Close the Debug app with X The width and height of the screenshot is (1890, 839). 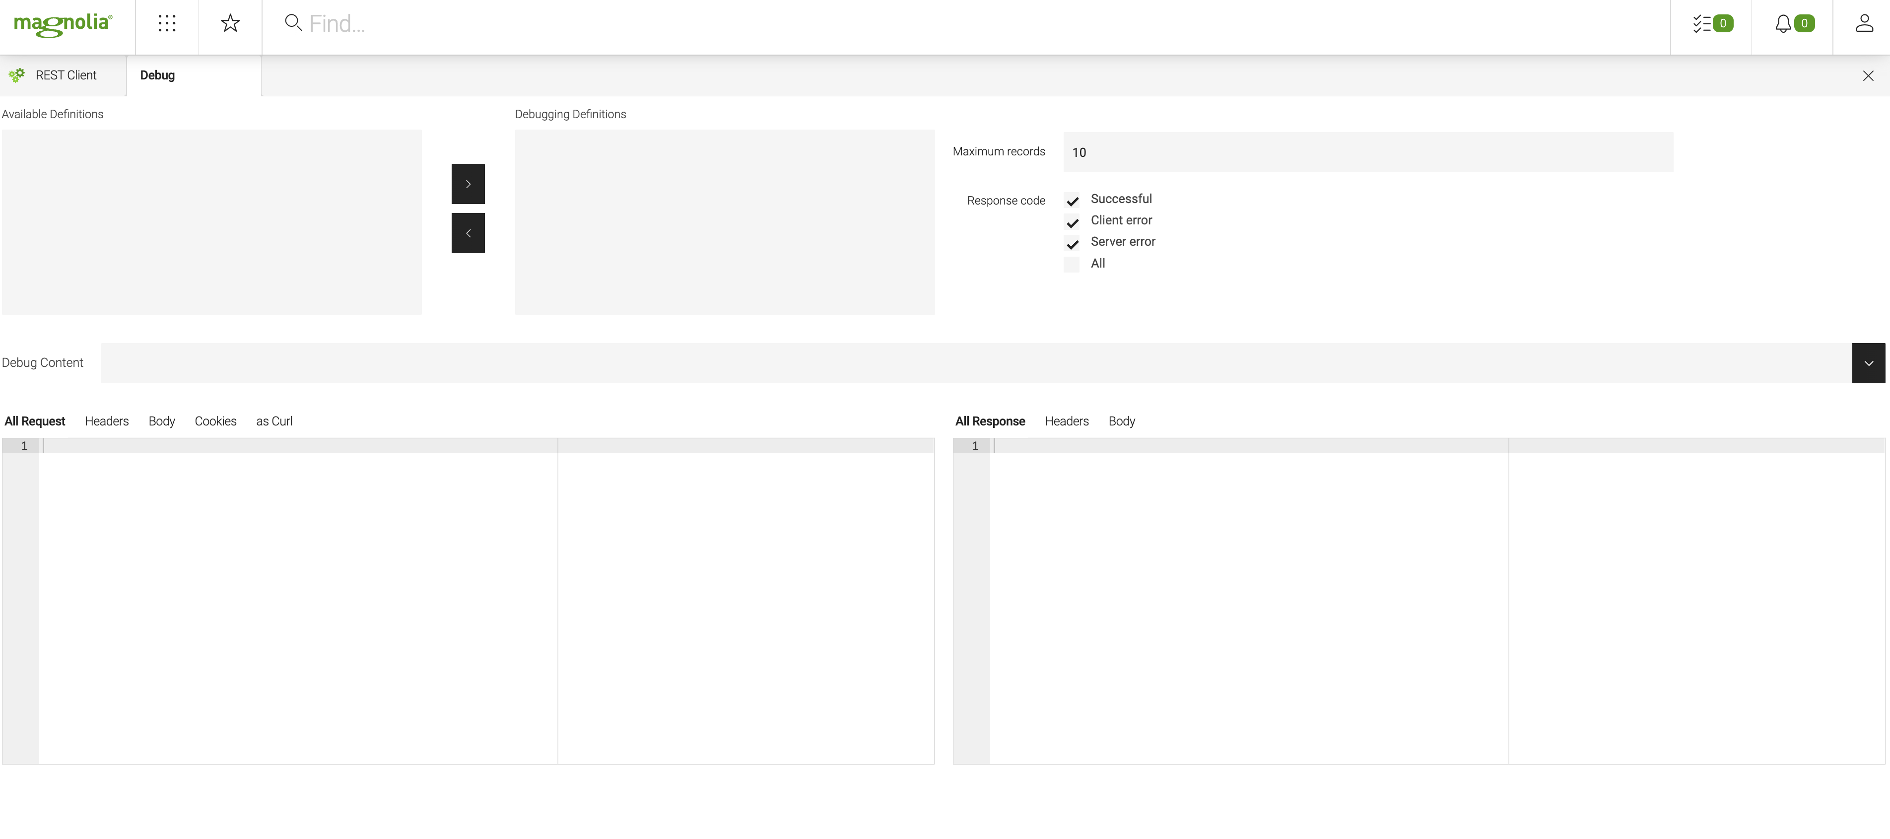click(1868, 75)
